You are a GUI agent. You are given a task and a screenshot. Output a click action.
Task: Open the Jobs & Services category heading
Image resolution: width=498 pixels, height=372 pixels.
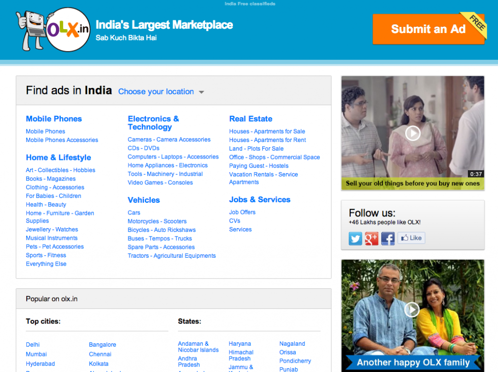pyautogui.click(x=260, y=200)
